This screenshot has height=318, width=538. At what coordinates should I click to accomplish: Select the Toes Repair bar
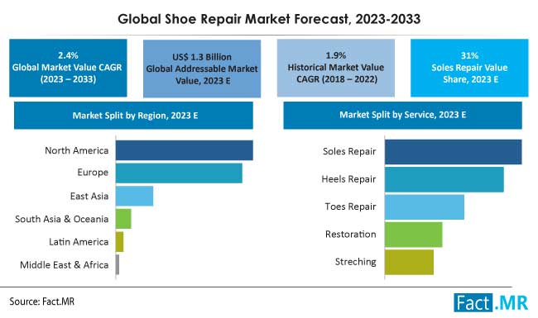(425, 207)
